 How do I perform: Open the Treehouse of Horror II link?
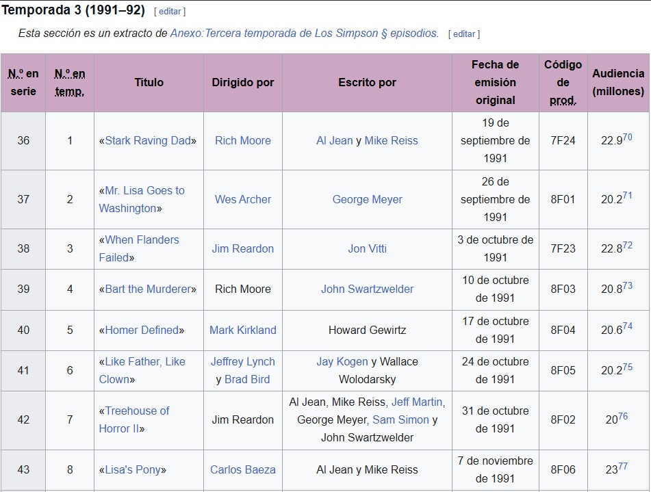click(x=133, y=419)
